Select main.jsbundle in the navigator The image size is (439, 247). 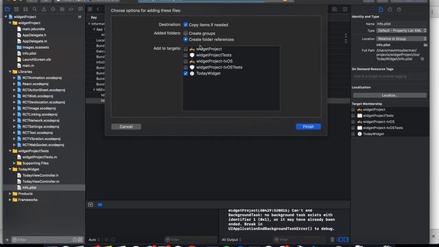34,29
